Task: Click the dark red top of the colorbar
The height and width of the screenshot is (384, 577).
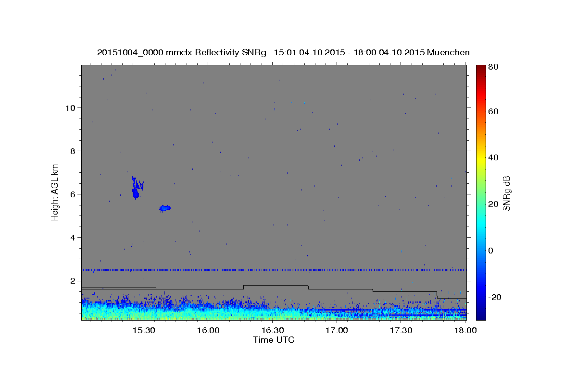Action: click(481, 68)
